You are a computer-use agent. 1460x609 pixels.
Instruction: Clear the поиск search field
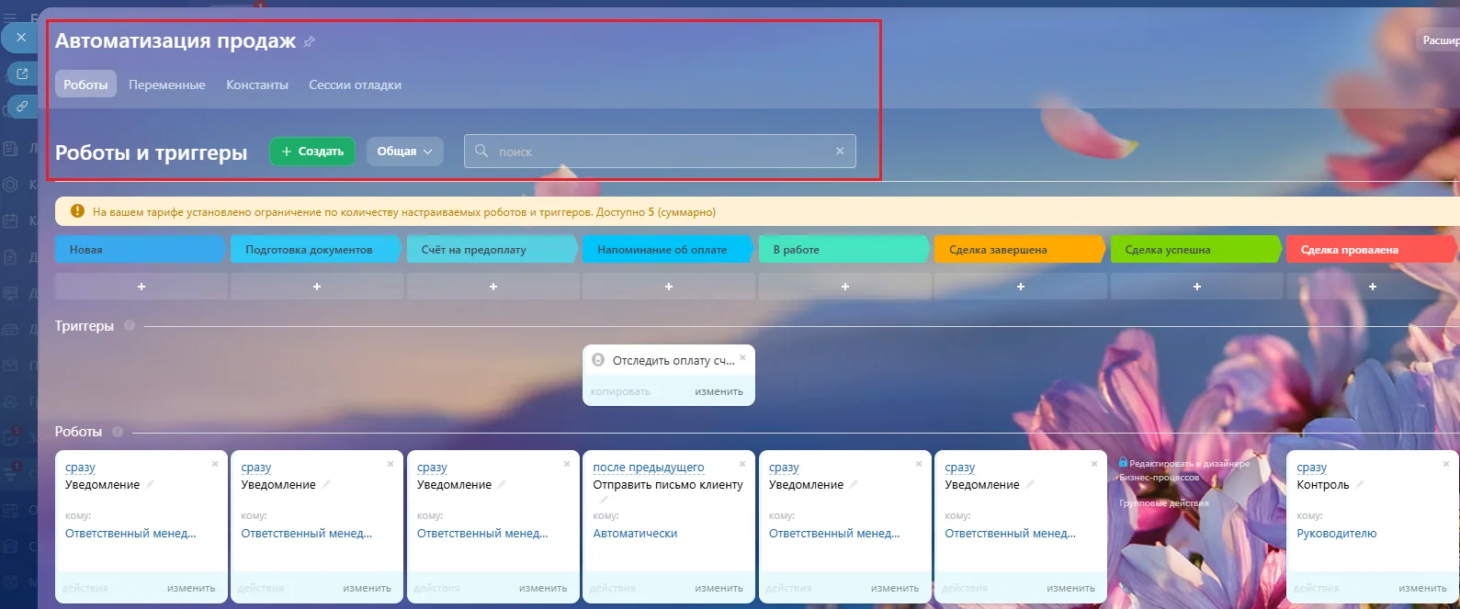pos(840,151)
